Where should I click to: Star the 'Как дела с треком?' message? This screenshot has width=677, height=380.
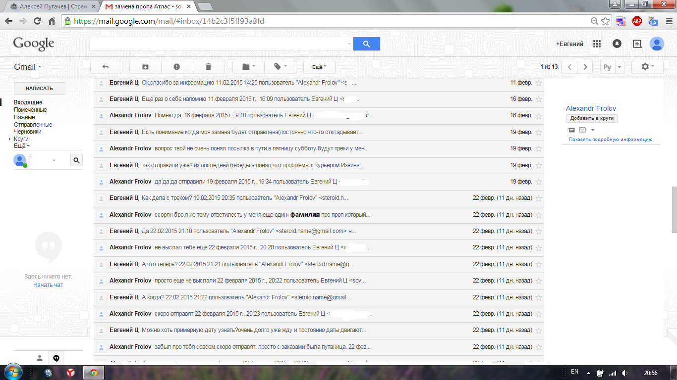(539, 198)
